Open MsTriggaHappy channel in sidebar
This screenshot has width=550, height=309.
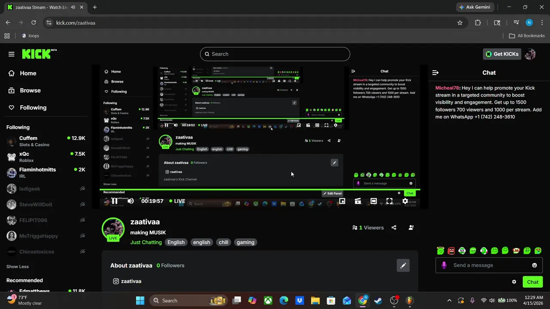46,236
